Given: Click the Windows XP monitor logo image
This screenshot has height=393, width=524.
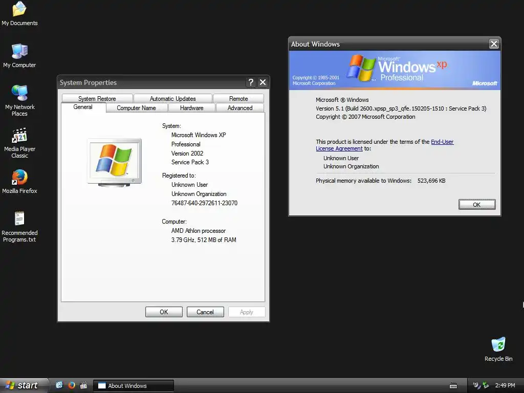Looking at the screenshot, I should (114, 162).
